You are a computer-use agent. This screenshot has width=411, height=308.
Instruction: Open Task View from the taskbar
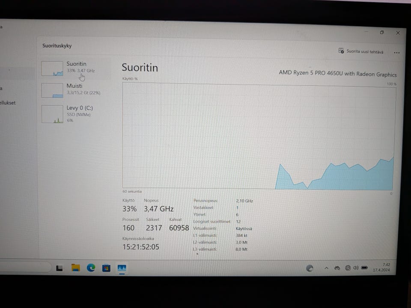pos(60,268)
